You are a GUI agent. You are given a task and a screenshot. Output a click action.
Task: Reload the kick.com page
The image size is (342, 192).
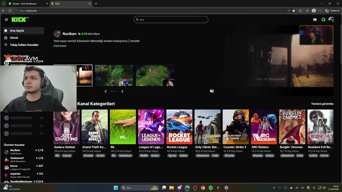pyautogui.click(x=10, y=11)
